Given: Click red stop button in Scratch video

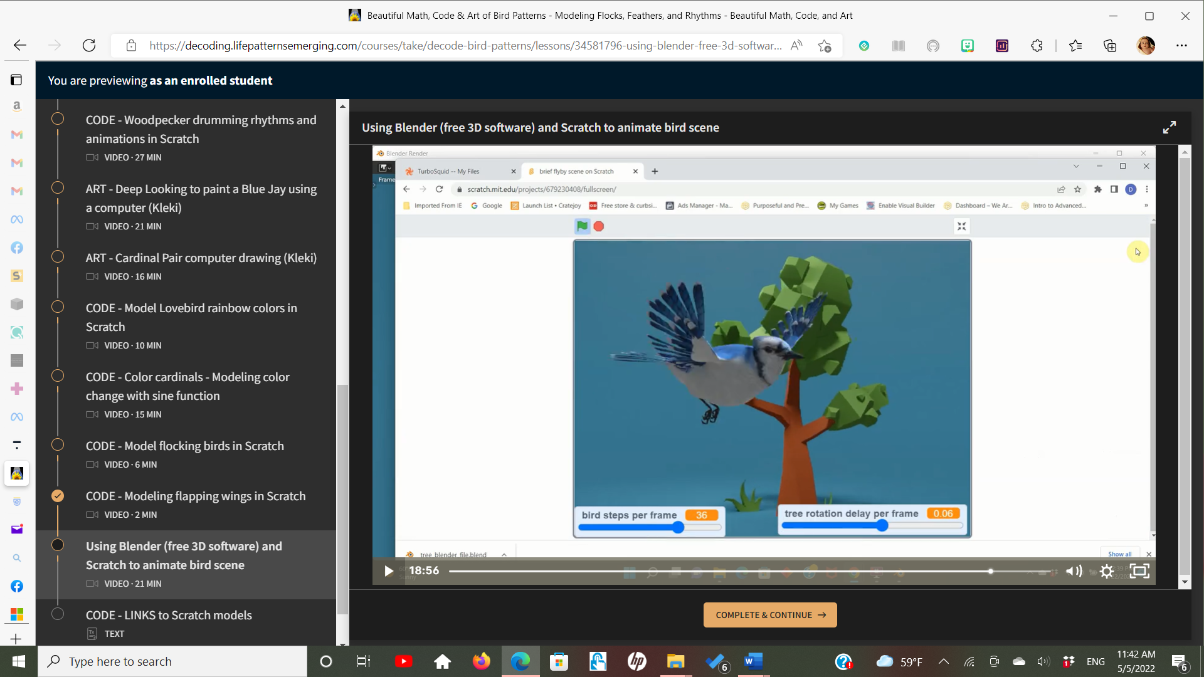Looking at the screenshot, I should click(x=599, y=226).
